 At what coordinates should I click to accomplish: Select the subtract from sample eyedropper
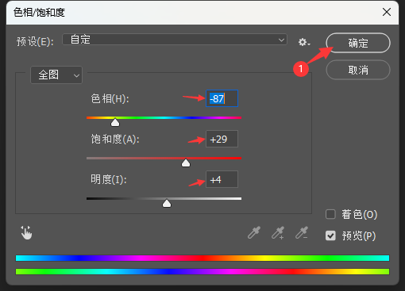[302, 232]
